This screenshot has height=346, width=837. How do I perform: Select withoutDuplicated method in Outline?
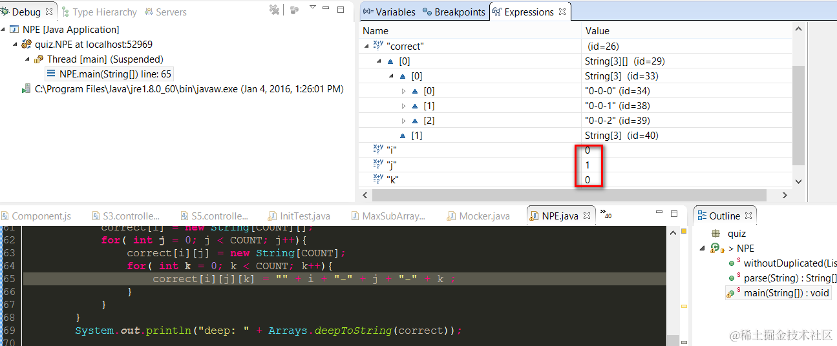click(781, 263)
